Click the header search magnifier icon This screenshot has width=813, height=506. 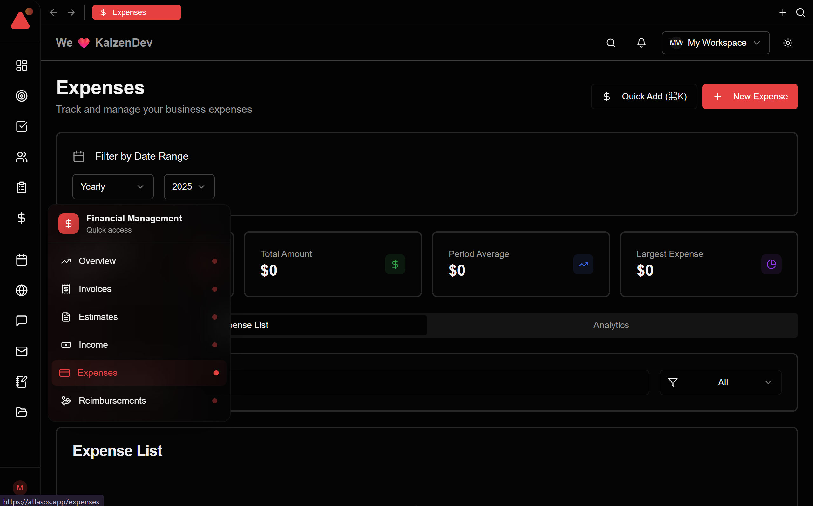(x=611, y=43)
